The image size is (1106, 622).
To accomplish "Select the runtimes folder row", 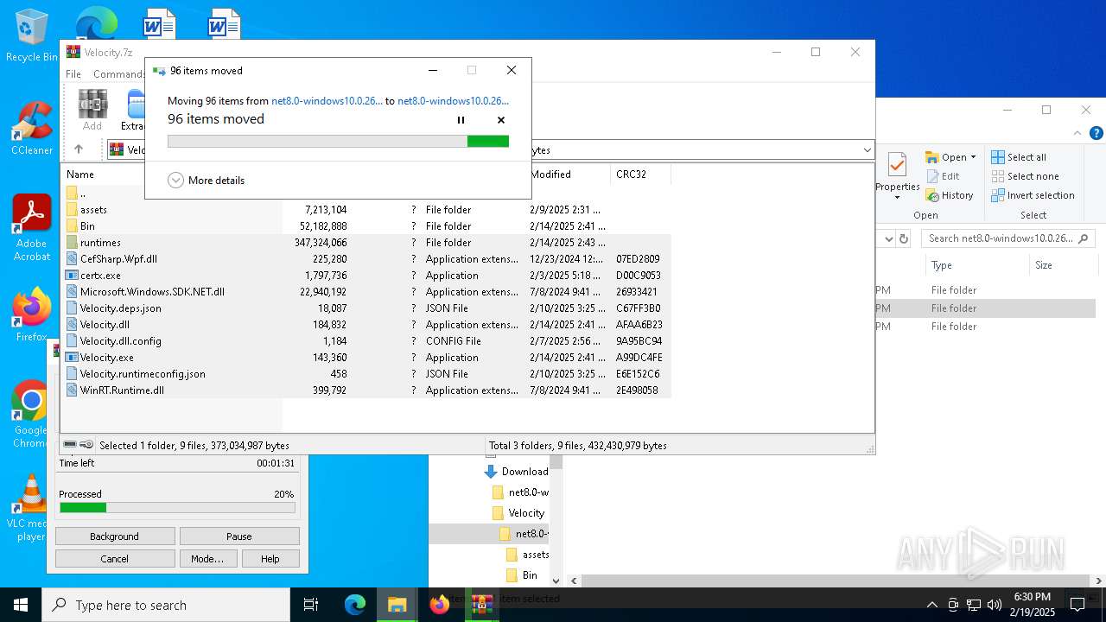I will [367, 243].
